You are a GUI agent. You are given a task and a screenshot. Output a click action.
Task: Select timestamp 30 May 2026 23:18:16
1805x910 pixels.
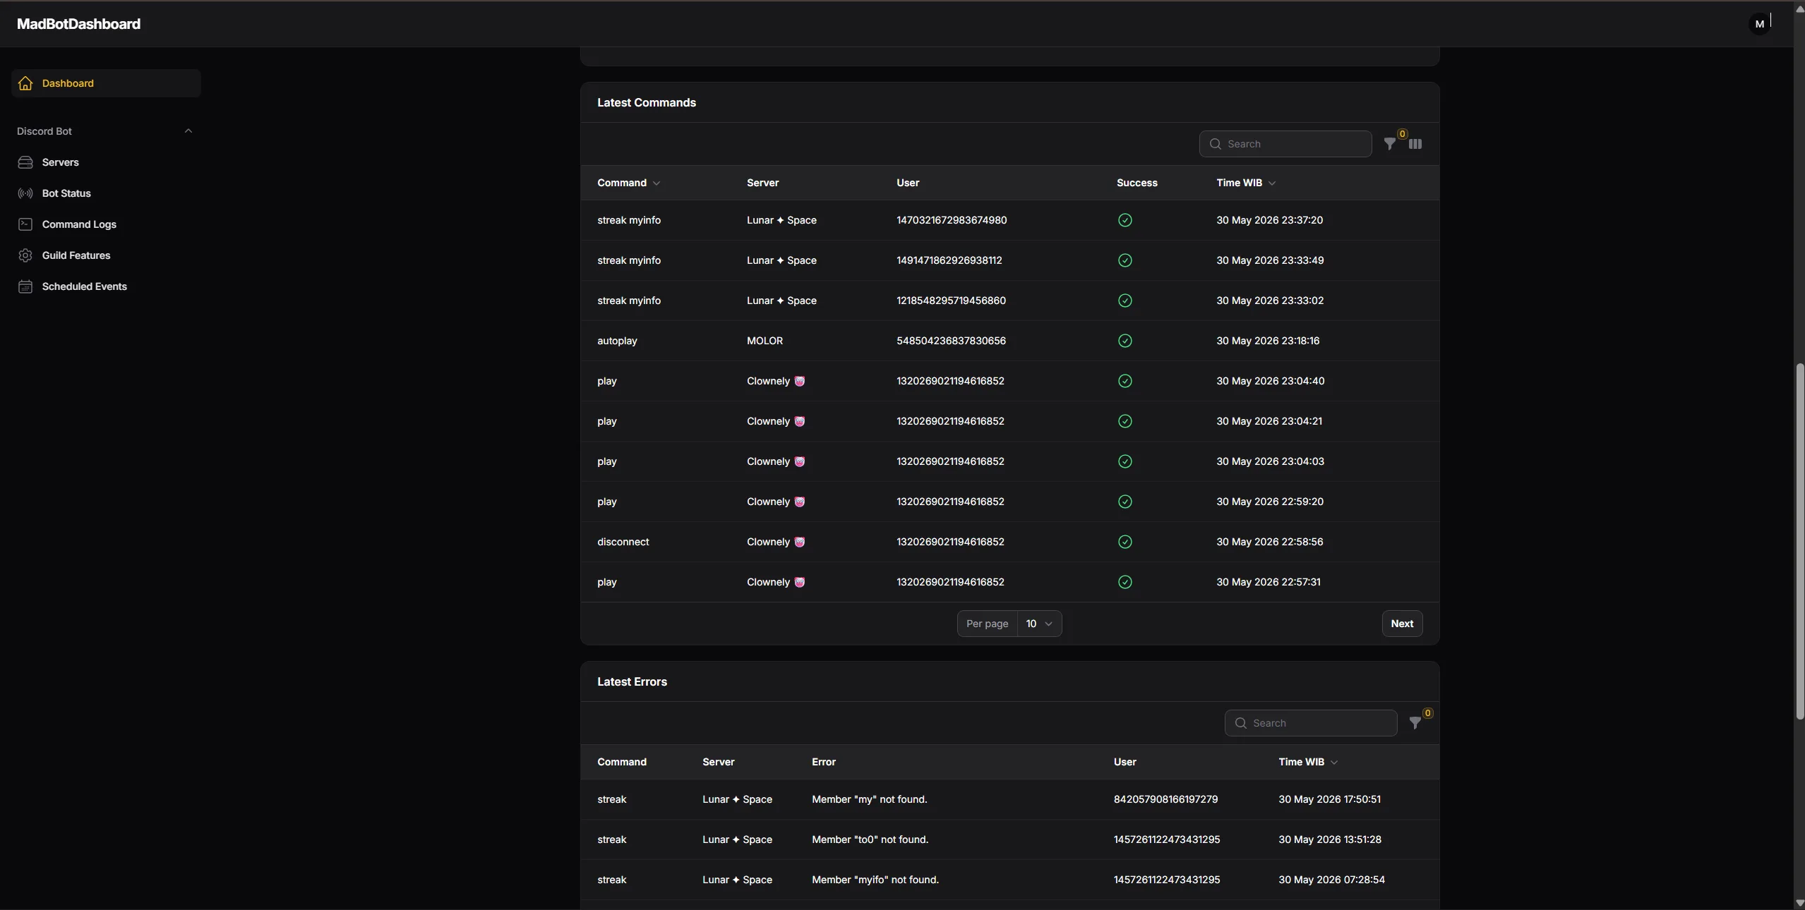[1268, 341]
